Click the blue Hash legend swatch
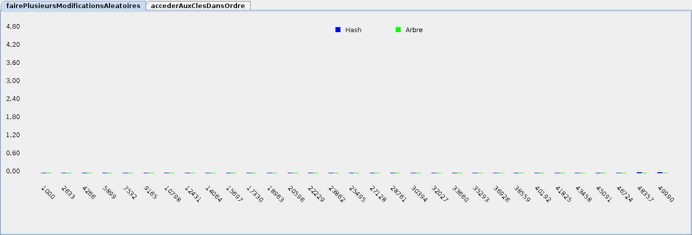Screen dimensions: 692x235 [x=338, y=30]
